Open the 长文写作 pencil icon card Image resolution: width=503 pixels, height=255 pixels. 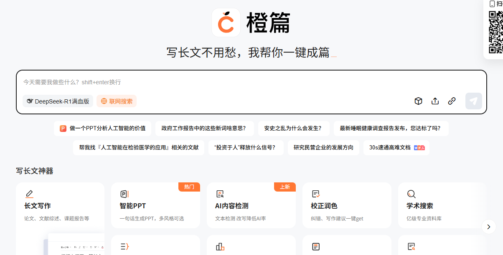click(60, 205)
